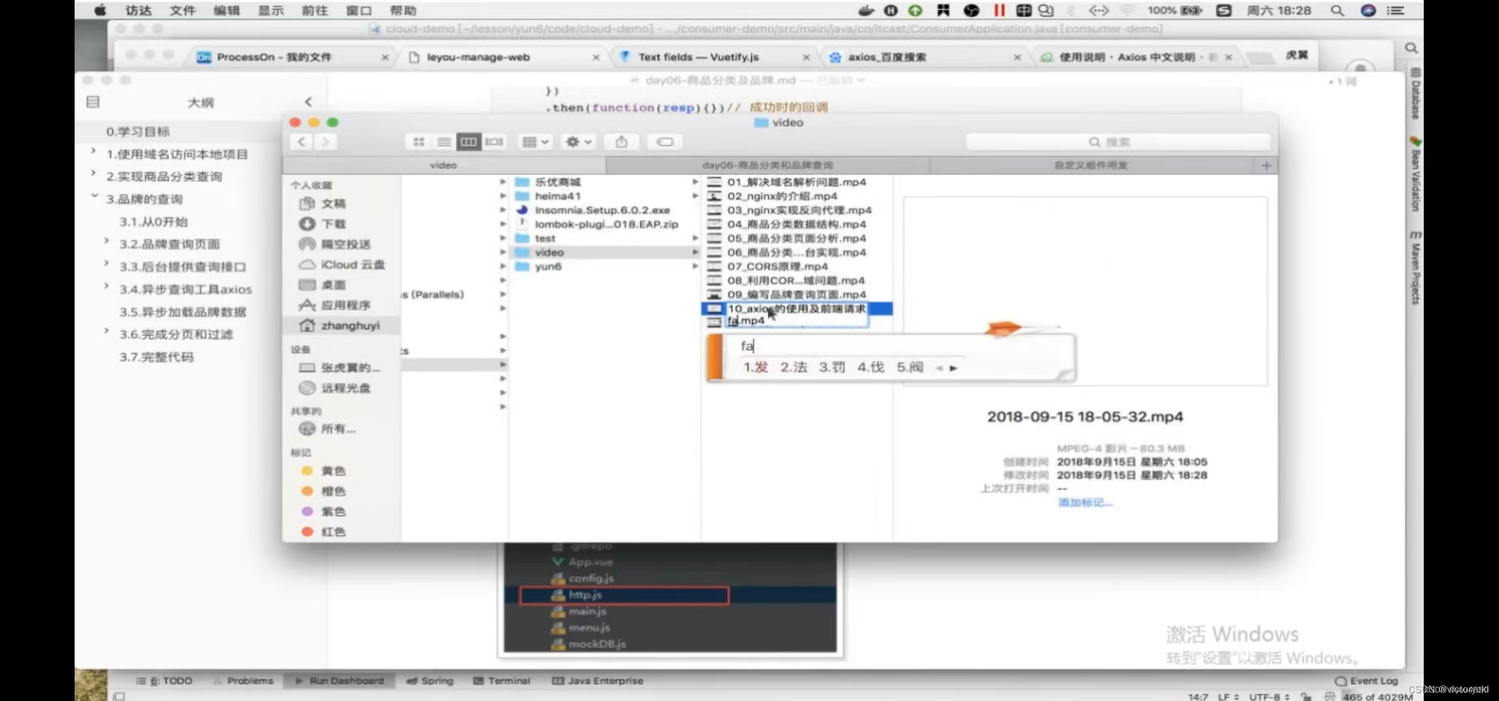Click the Finder share button
This screenshot has height=701, width=1499.
(621, 141)
